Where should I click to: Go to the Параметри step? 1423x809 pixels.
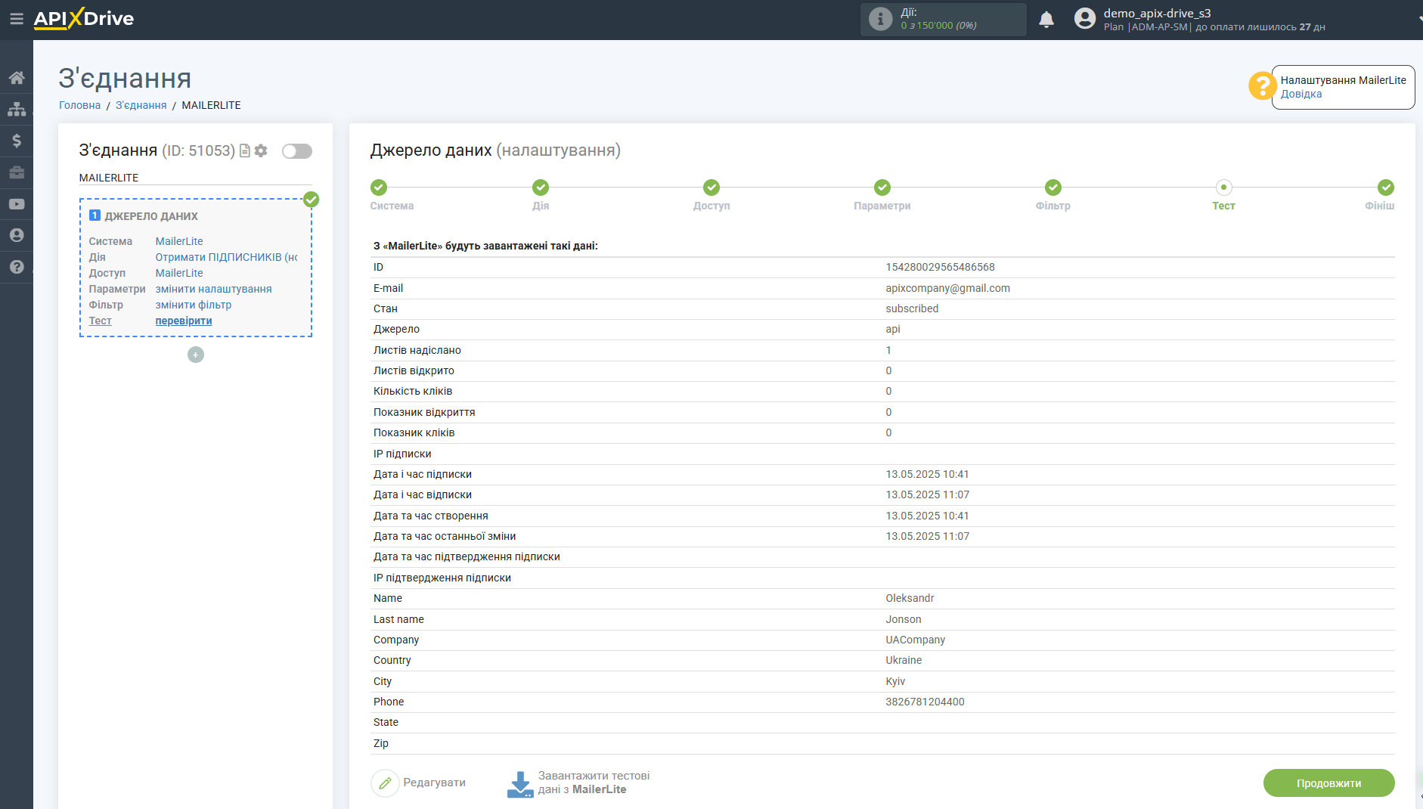(x=882, y=195)
